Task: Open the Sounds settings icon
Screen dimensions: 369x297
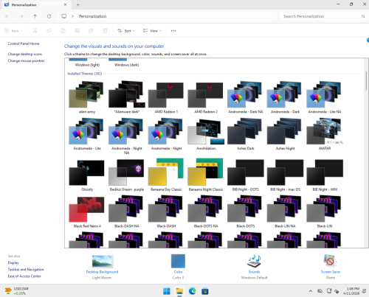Action: pyautogui.click(x=254, y=261)
